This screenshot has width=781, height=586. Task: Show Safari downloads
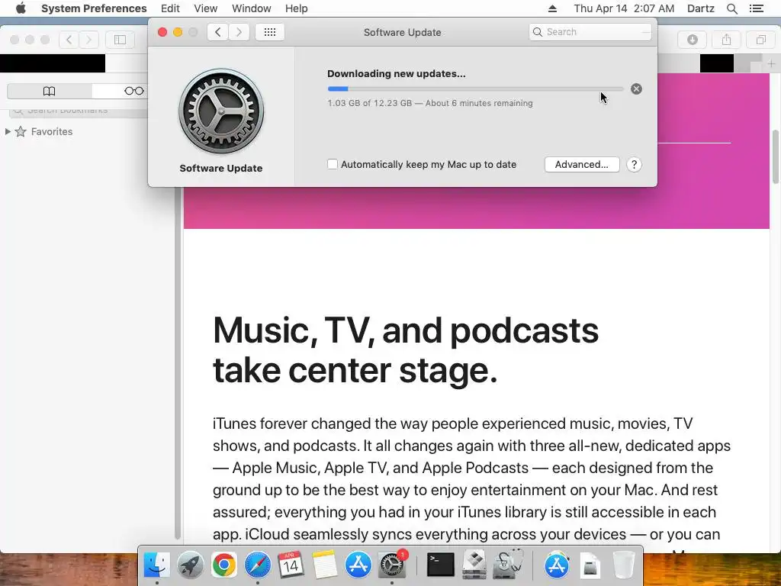click(693, 40)
